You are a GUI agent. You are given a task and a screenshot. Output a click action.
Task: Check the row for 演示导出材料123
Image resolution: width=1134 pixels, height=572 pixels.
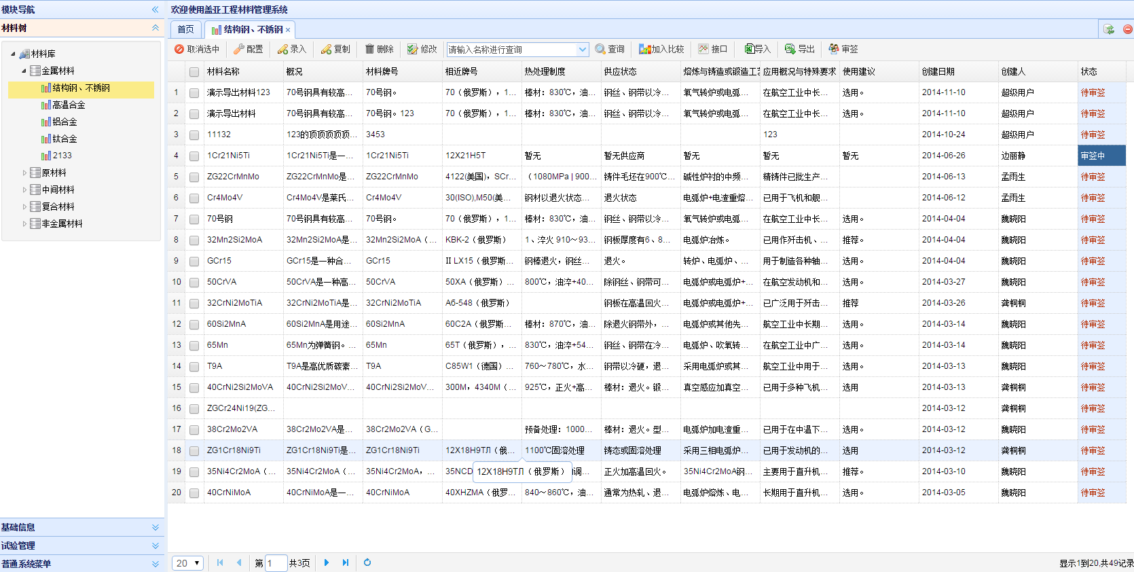(194, 93)
